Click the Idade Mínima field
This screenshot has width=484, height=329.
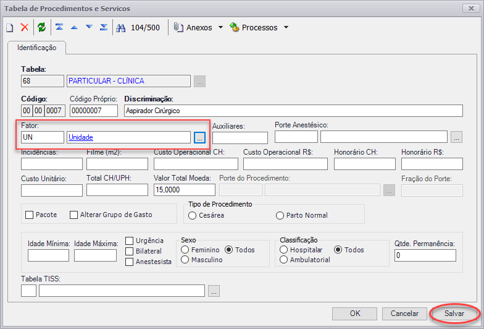coord(48,255)
